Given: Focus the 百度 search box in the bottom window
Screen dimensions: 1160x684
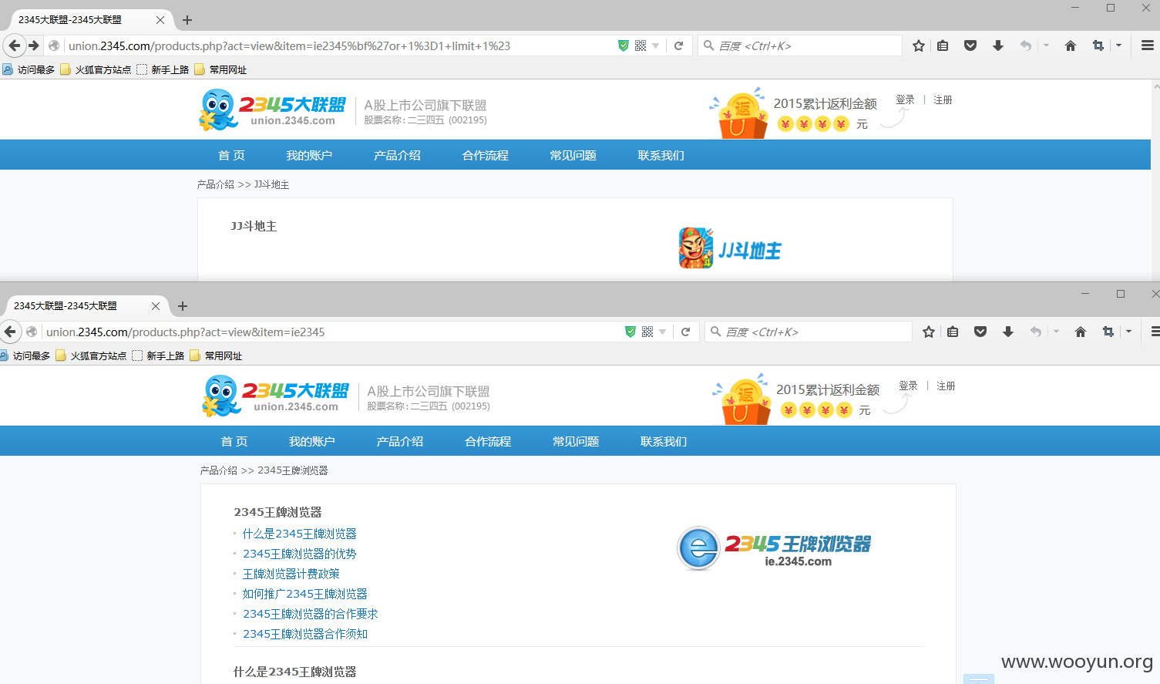Looking at the screenshot, I should [x=809, y=332].
